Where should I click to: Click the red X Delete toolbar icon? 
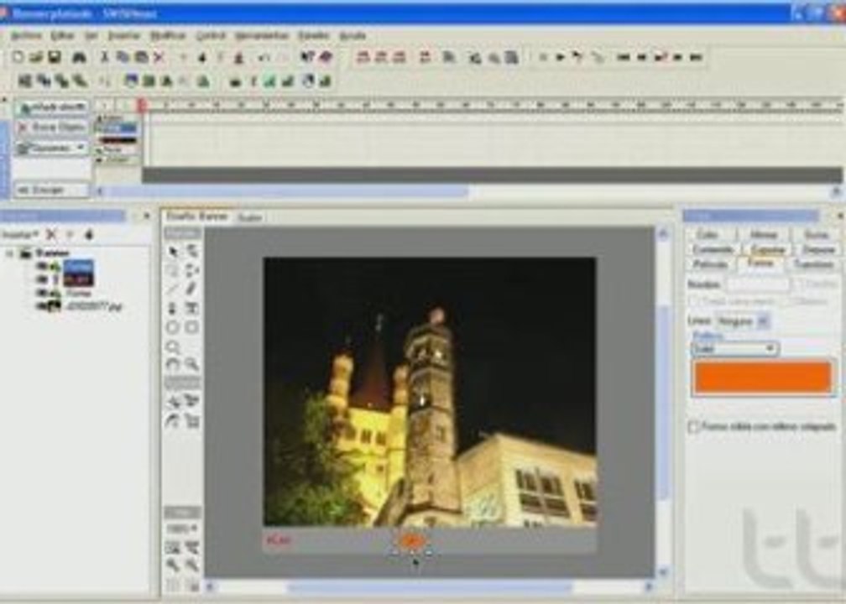tap(159, 57)
